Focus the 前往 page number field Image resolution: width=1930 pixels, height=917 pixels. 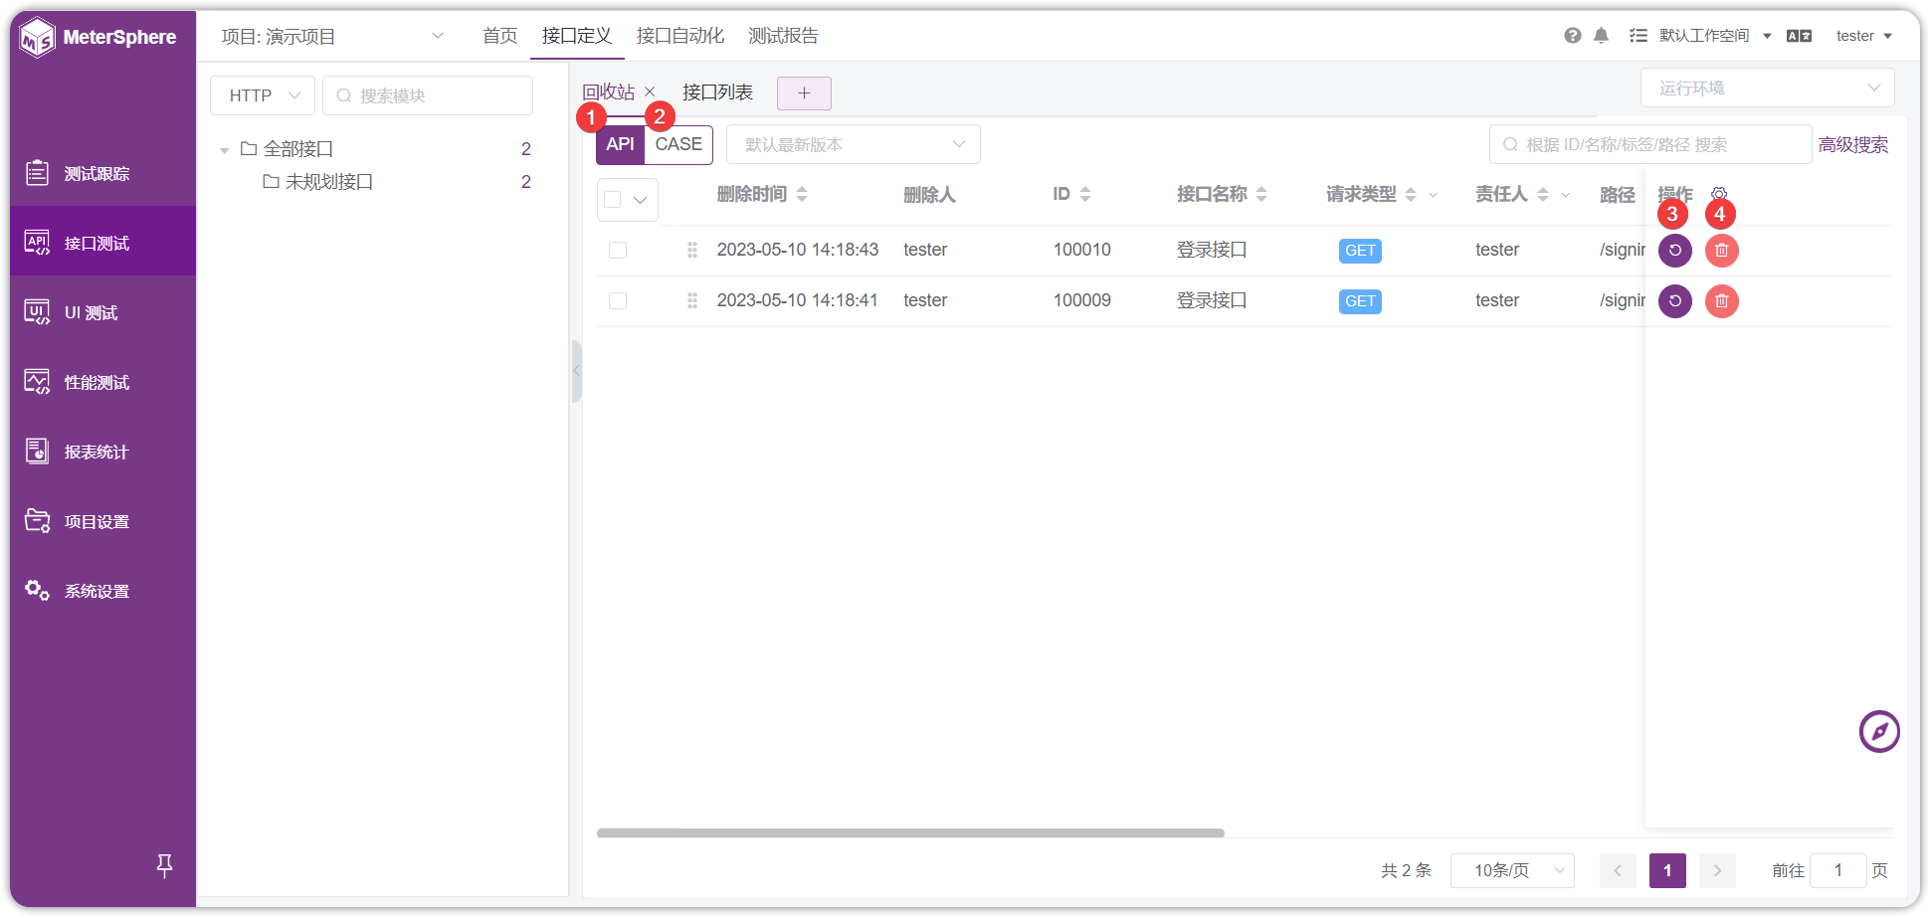(x=1837, y=870)
